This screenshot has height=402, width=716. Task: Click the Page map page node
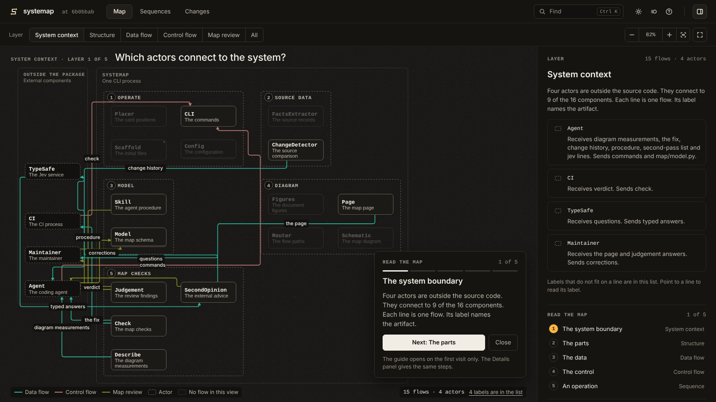[x=366, y=205]
